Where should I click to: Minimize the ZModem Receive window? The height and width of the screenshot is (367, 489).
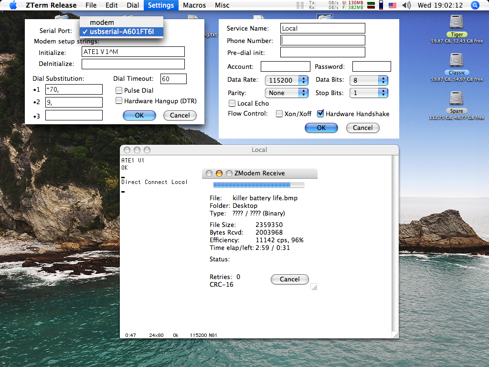(219, 173)
